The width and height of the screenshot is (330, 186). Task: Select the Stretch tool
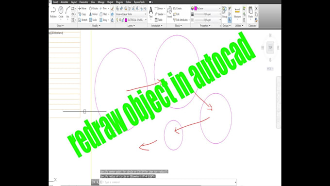82,20
